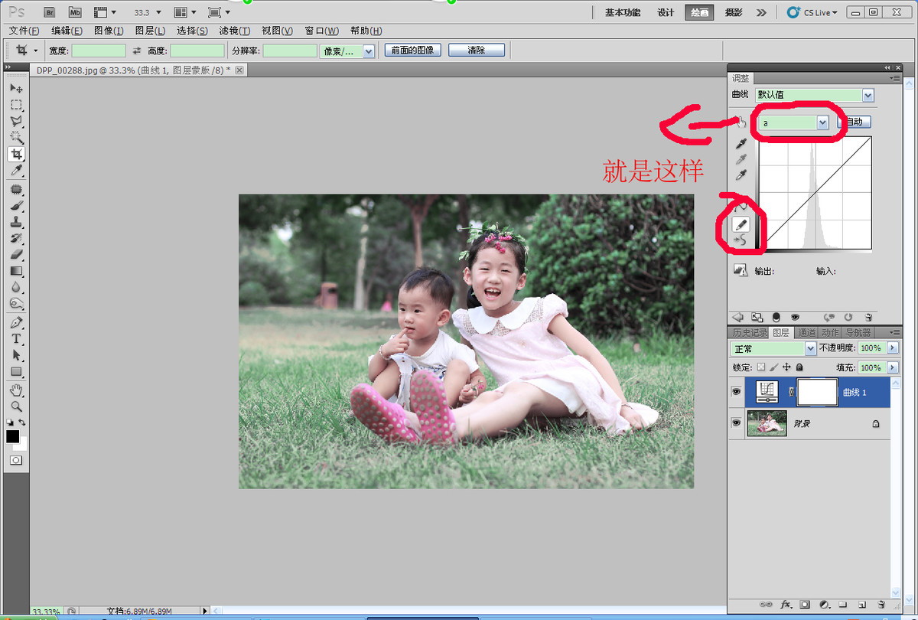Click the 前面的图像 button
The width and height of the screenshot is (918, 620).
(412, 50)
